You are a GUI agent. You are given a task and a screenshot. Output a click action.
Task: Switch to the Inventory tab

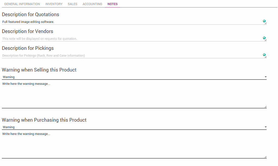click(54, 4)
